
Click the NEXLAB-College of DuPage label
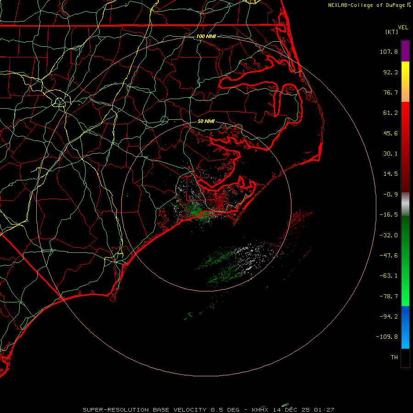coord(369,5)
